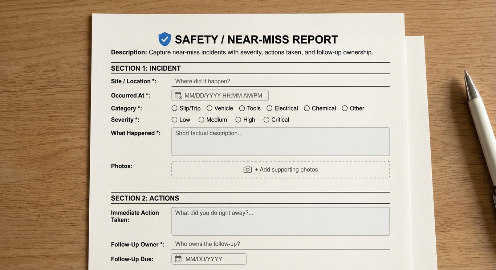The width and height of the screenshot is (496, 270).
Task: Select Other as the incident category
Action: pyautogui.click(x=344, y=108)
